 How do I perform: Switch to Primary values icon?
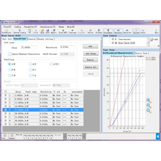pos(99,31)
